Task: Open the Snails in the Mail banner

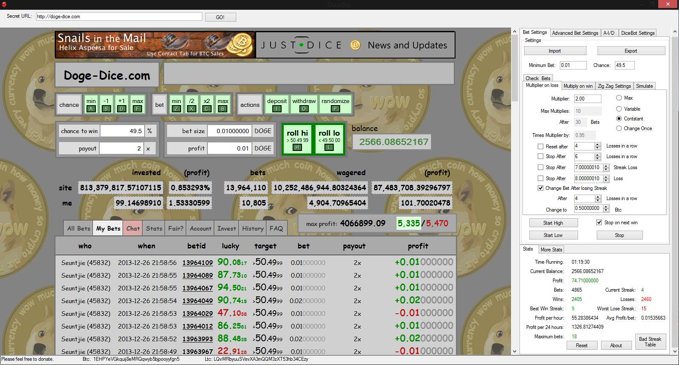Action: (x=155, y=45)
